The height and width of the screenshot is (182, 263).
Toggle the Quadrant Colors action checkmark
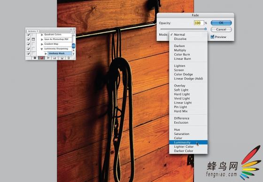pos(28,35)
